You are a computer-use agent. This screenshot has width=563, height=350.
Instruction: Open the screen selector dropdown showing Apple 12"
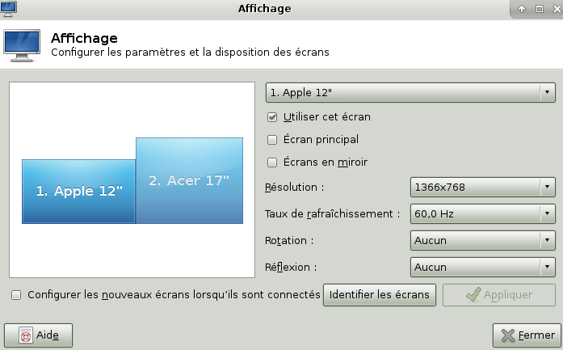pos(410,92)
